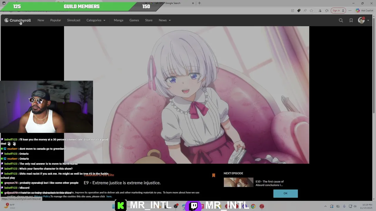
Task: Open the Popular section
Action: click(56, 20)
